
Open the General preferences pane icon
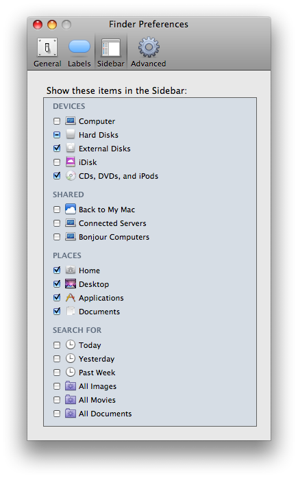tap(47, 47)
